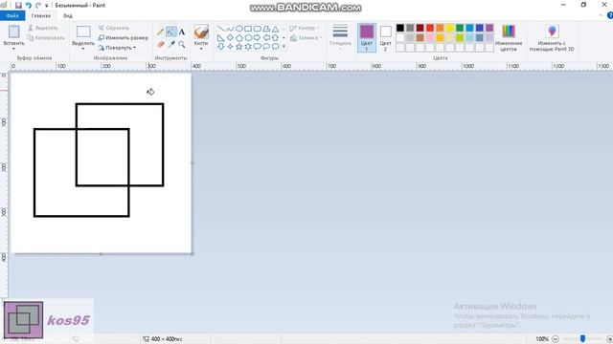Choose the Rectangle shape
The width and height of the screenshot is (613, 344).
(x=248, y=29)
